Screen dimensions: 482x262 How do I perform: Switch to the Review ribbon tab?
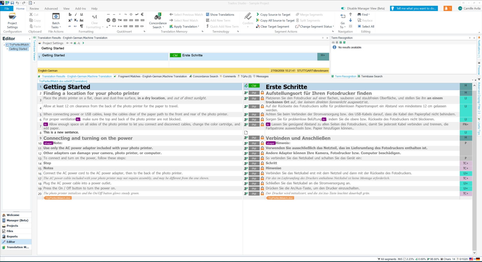[x=34, y=8]
